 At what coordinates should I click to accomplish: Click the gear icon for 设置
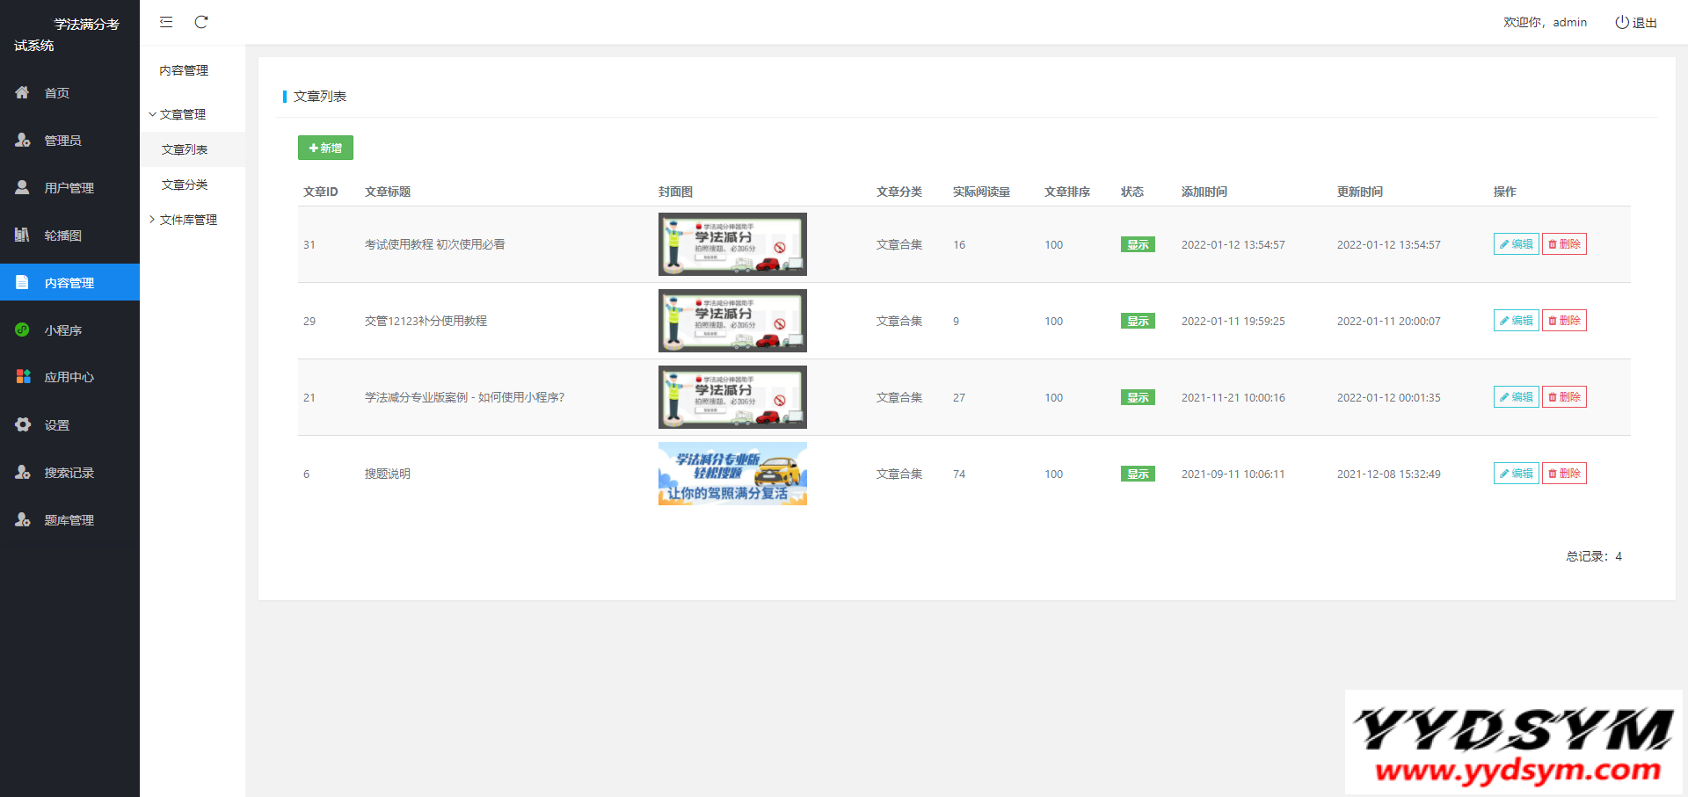coord(23,424)
